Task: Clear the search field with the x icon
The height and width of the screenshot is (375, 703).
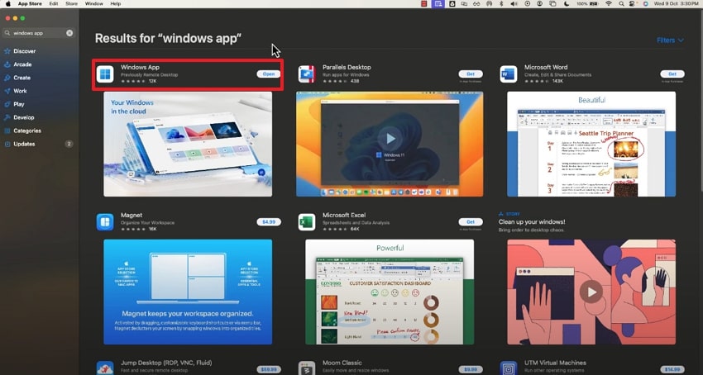Action: [69, 33]
